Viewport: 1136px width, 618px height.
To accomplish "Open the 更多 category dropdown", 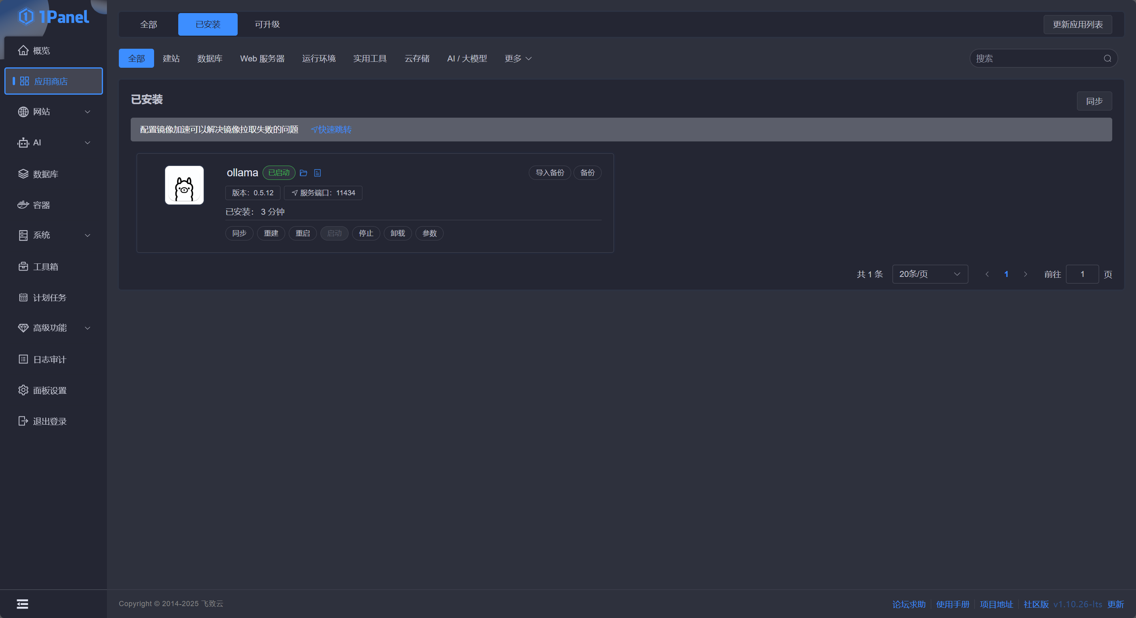I will [518, 58].
